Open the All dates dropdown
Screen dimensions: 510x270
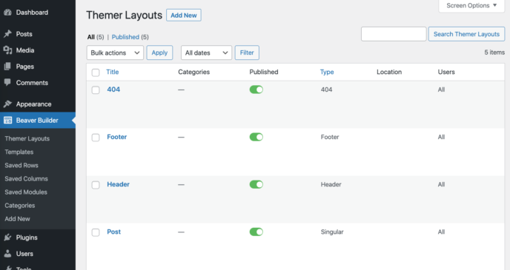tap(206, 53)
